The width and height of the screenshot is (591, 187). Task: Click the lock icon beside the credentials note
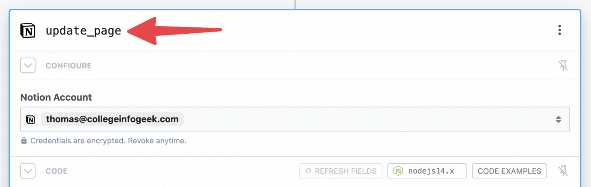[24, 141]
